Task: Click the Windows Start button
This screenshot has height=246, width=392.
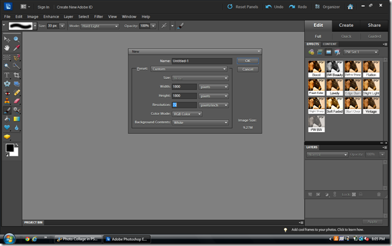Action: point(9,239)
